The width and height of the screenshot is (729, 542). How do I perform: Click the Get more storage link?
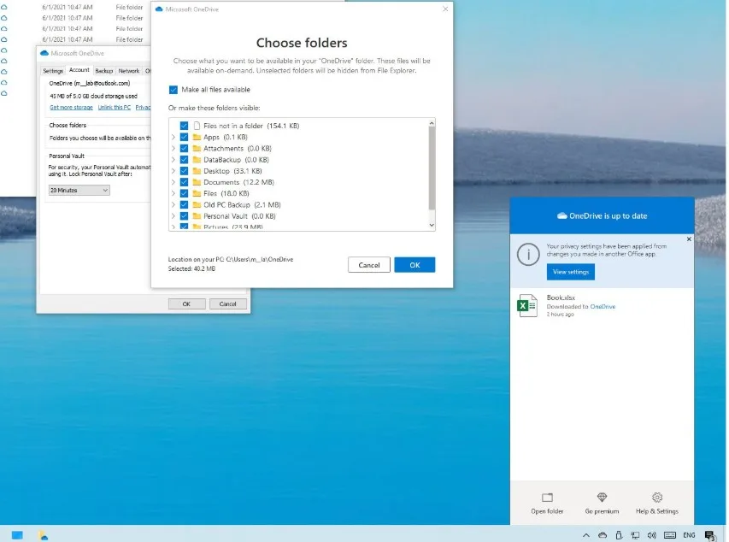[71, 108]
